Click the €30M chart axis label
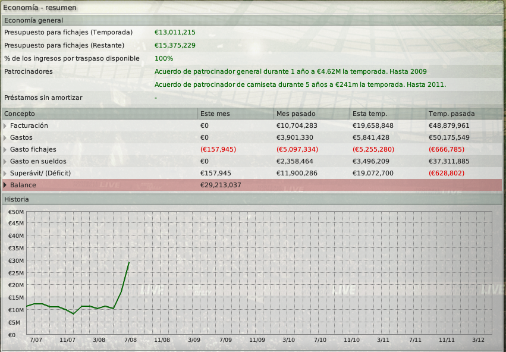Image resolution: width=506 pixels, height=352 pixels. click(x=16, y=260)
